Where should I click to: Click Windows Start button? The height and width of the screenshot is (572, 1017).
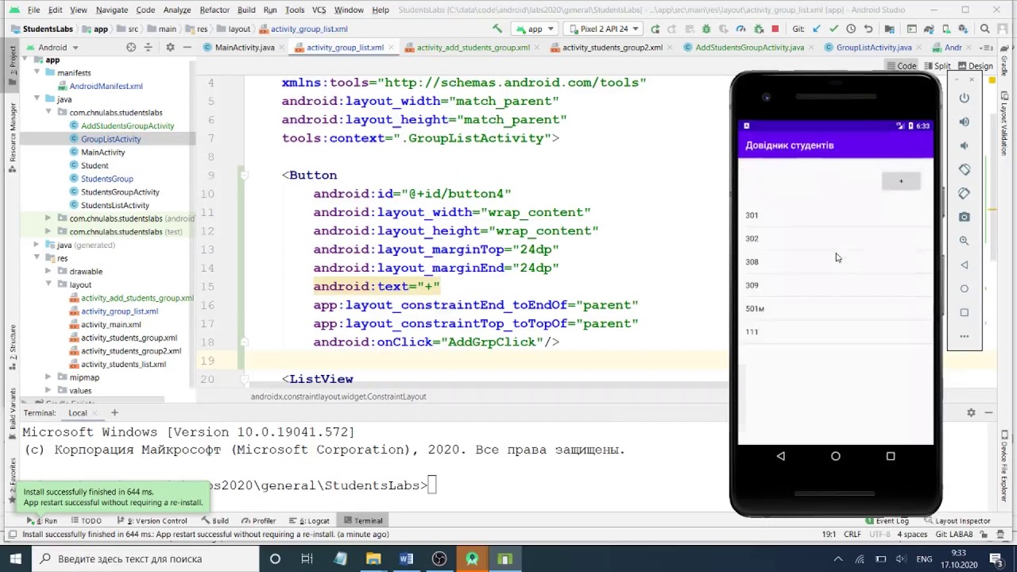pos(15,558)
